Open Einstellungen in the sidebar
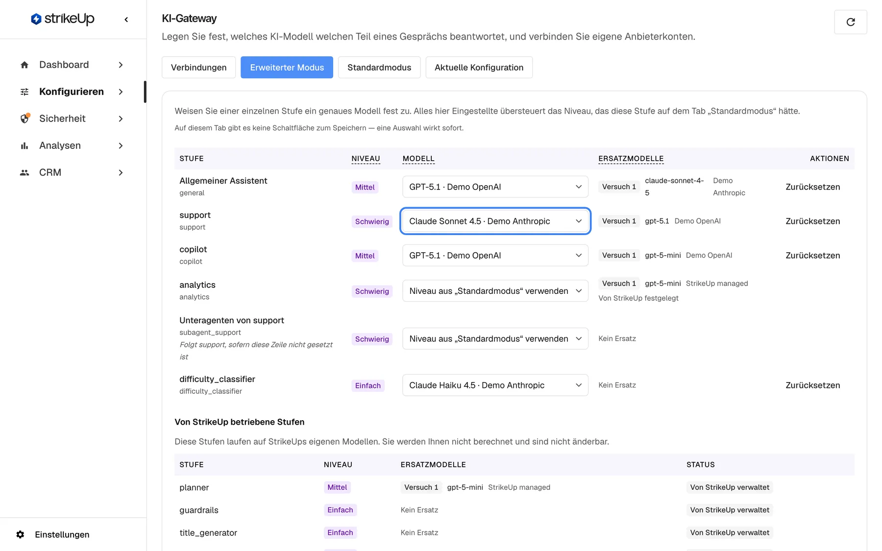Image resolution: width=882 pixels, height=551 pixels. click(62, 534)
